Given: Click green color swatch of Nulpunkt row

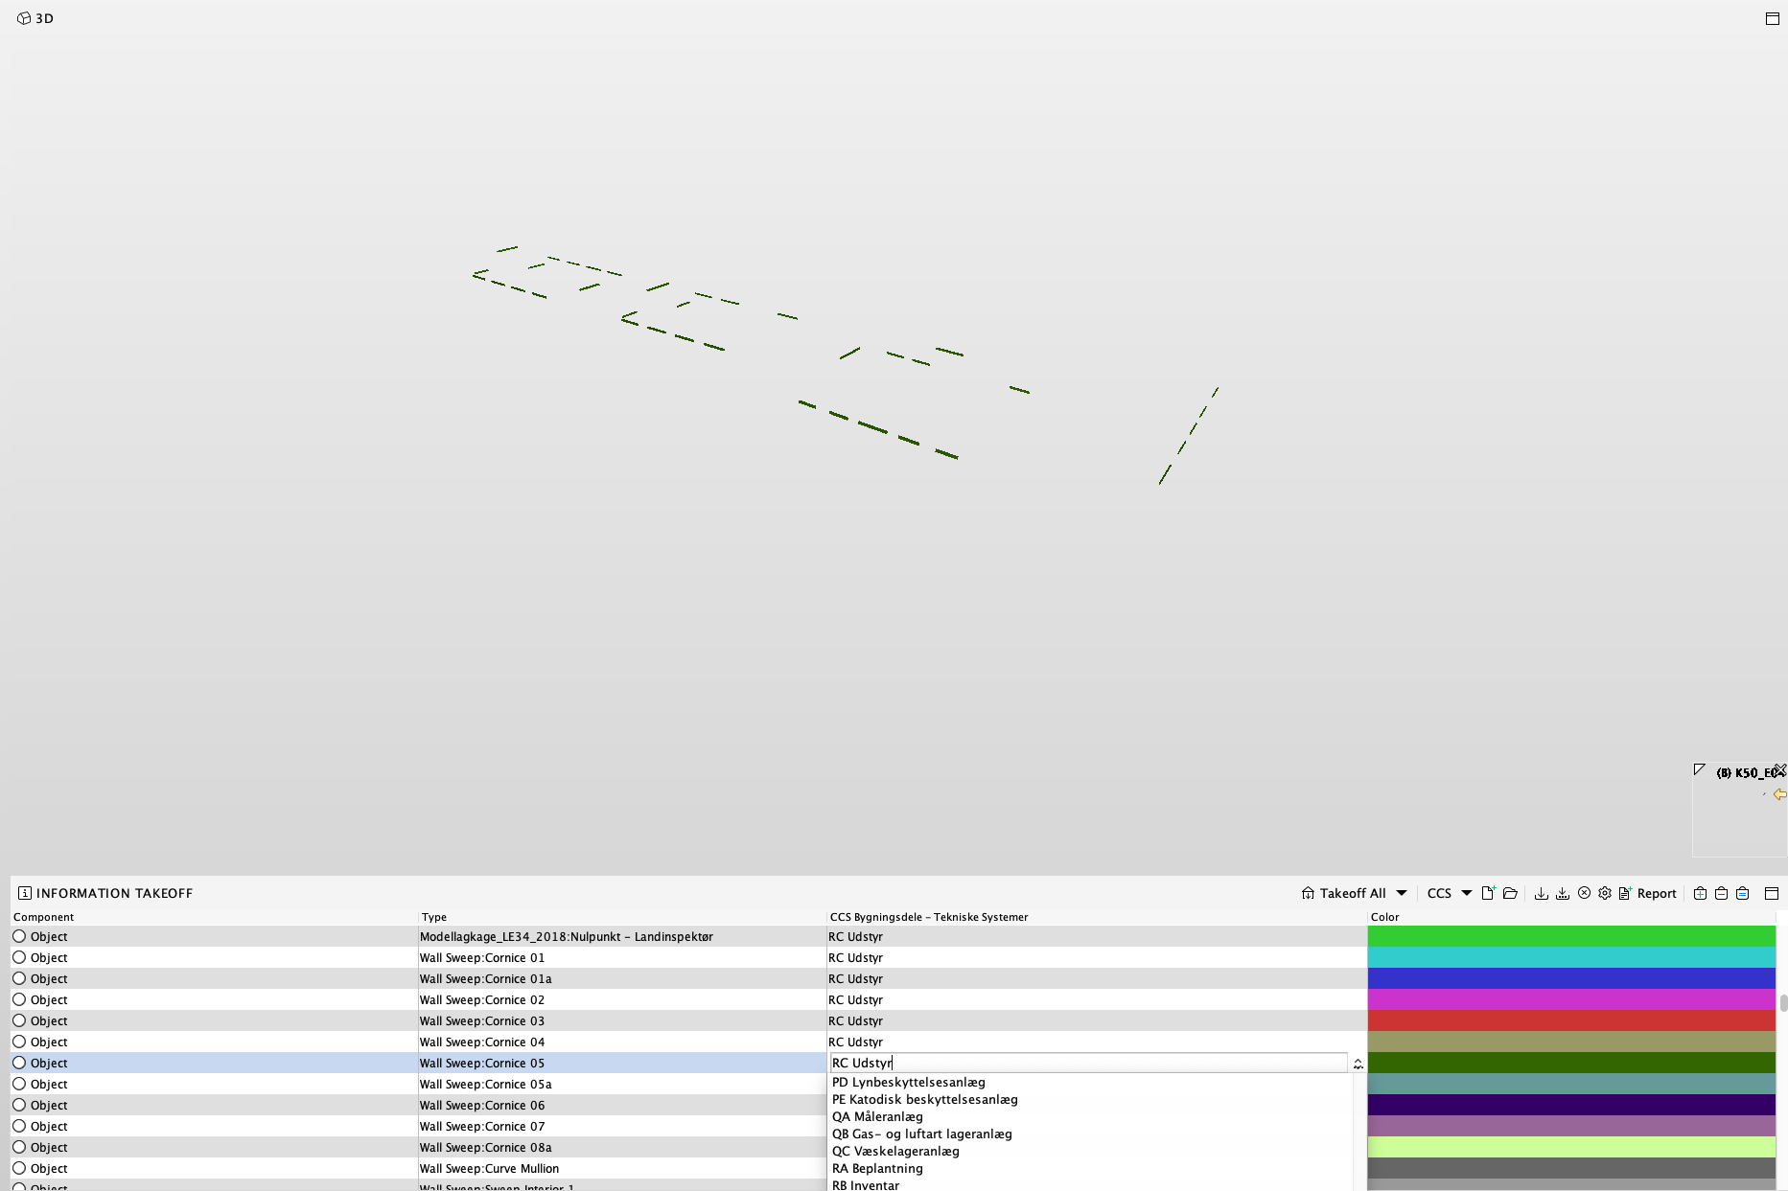Looking at the screenshot, I should [x=1571, y=936].
